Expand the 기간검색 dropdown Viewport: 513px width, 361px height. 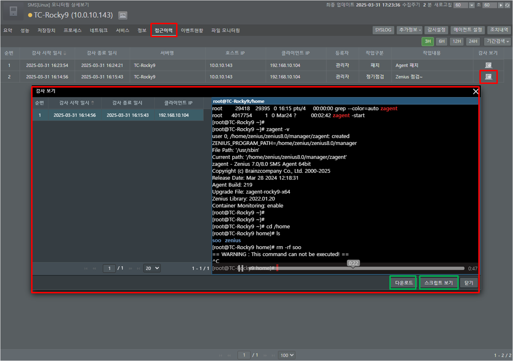coord(497,41)
